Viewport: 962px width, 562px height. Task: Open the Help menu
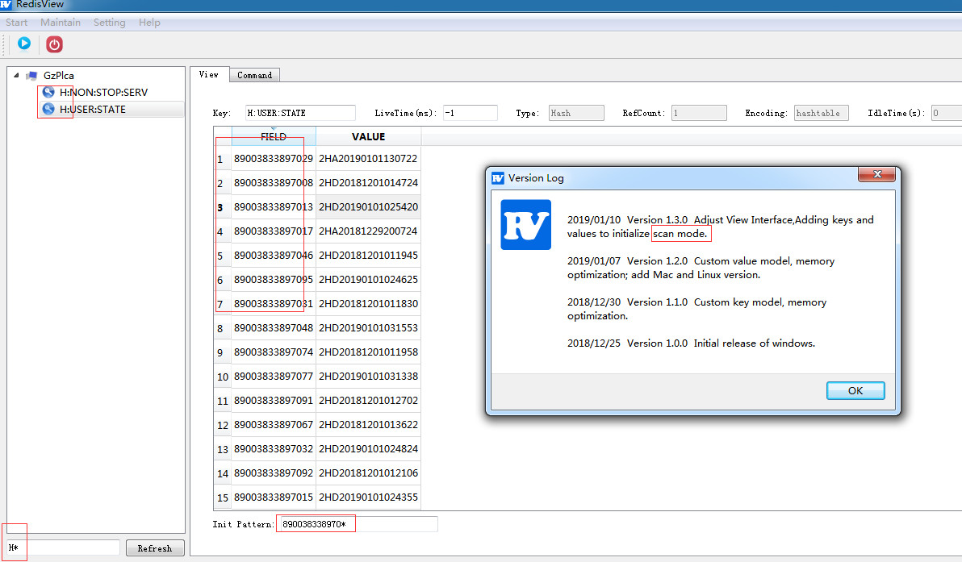click(x=149, y=22)
